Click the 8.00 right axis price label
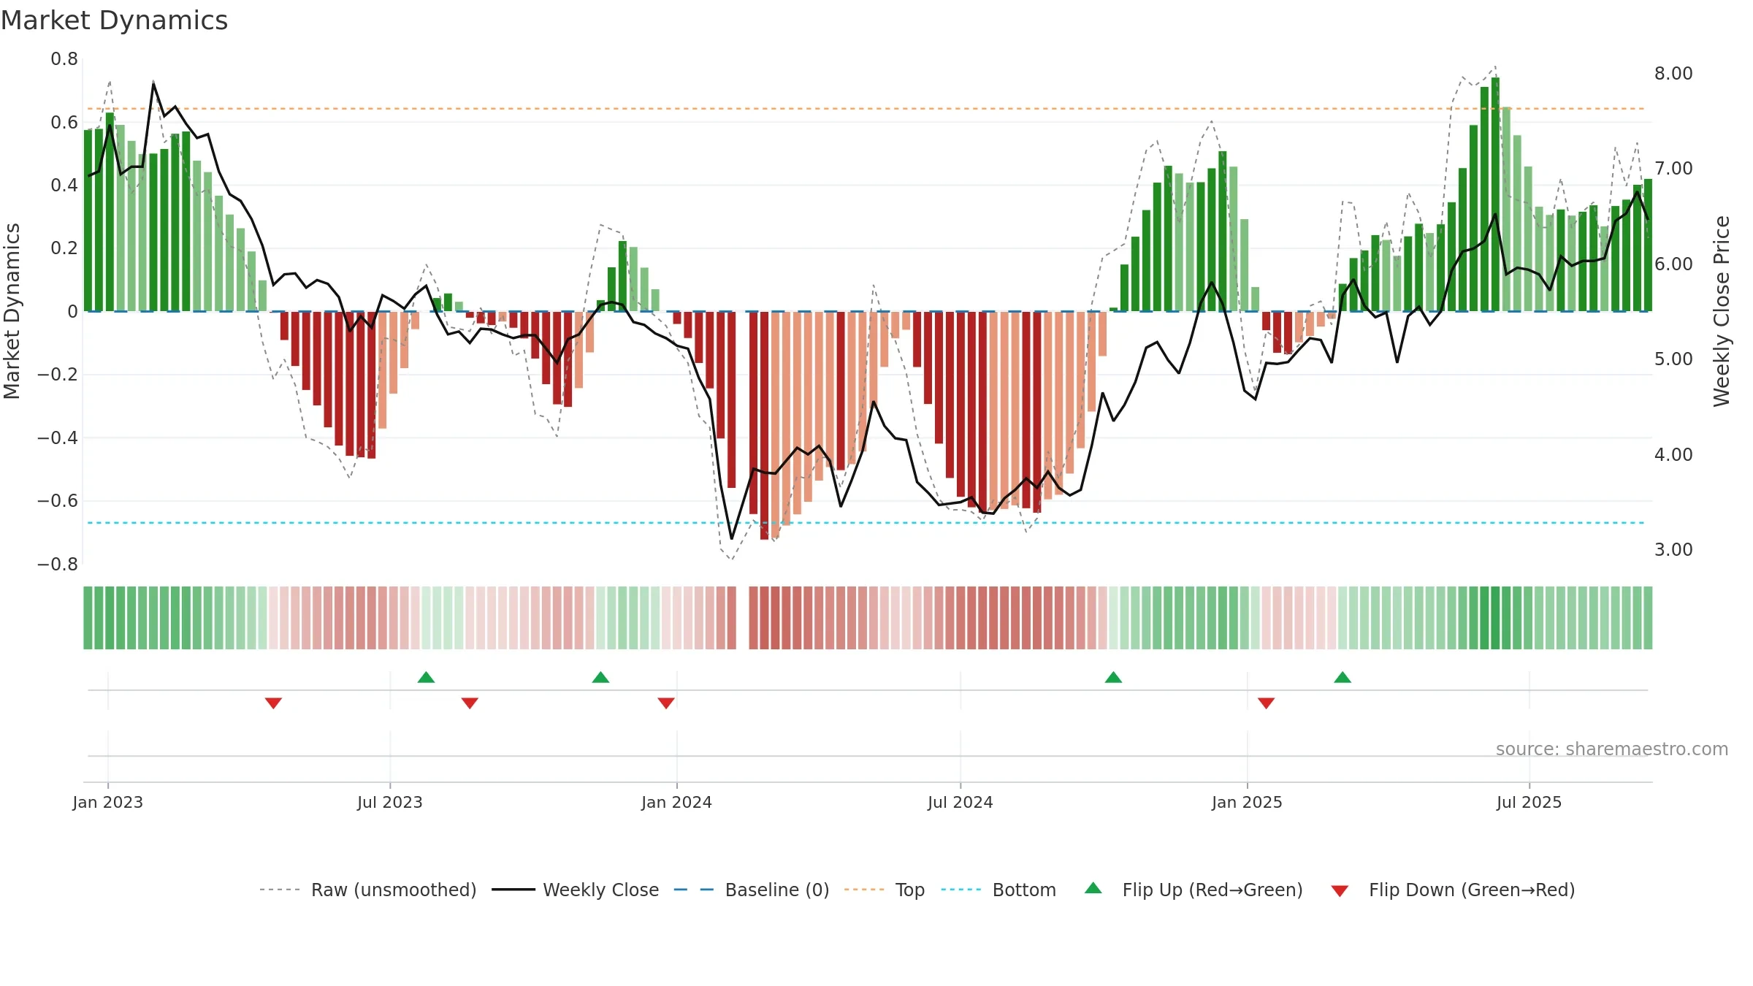1753x986 pixels. [x=1673, y=74]
